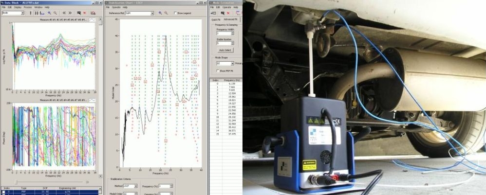Open Operate menu in Mode Estimation window
Screen dimensions: 486x195
[x=226, y=7]
